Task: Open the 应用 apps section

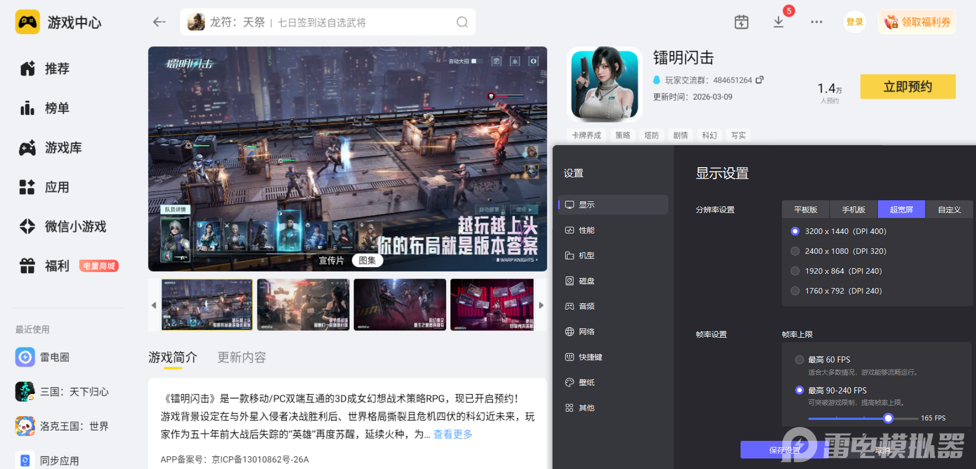Action: click(x=45, y=187)
